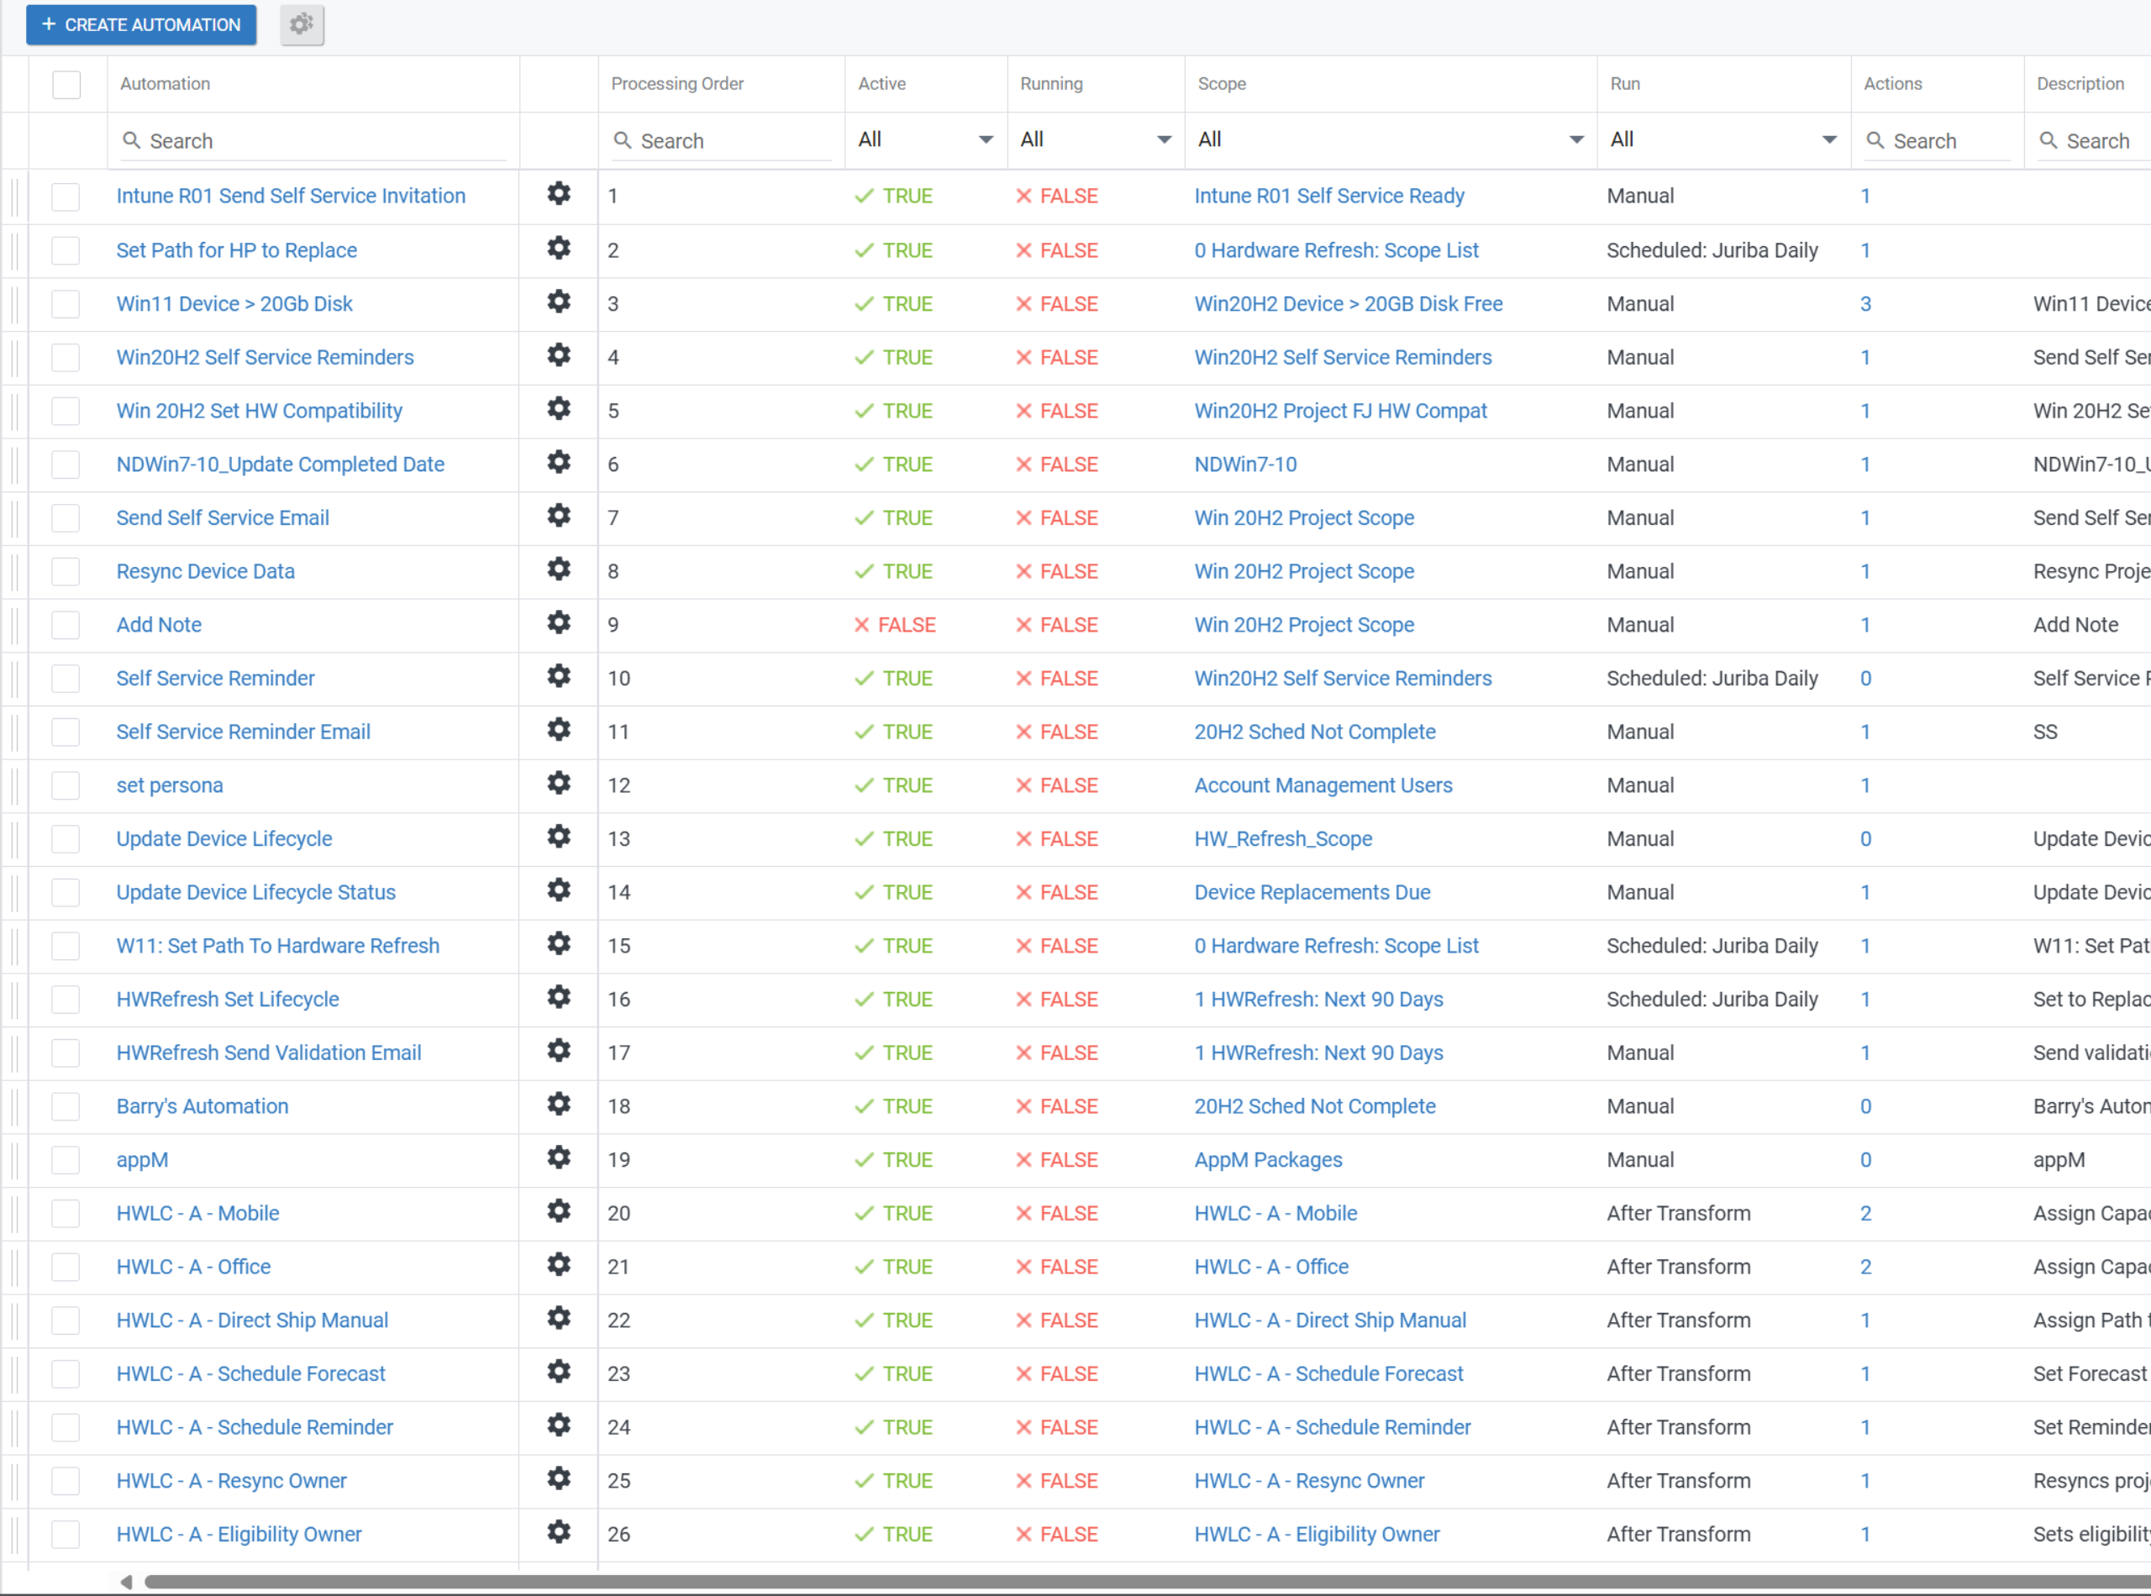Click the gear icon beside Create Automation
2151x1596 pixels.
pyautogui.click(x=302, y=24)
